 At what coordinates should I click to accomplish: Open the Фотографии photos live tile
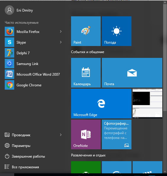click(147, 104)
